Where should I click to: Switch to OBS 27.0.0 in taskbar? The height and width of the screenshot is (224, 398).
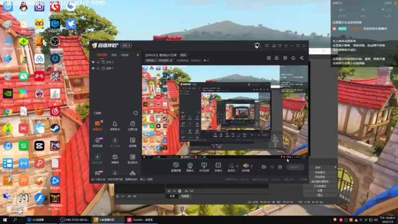(74, 220)
